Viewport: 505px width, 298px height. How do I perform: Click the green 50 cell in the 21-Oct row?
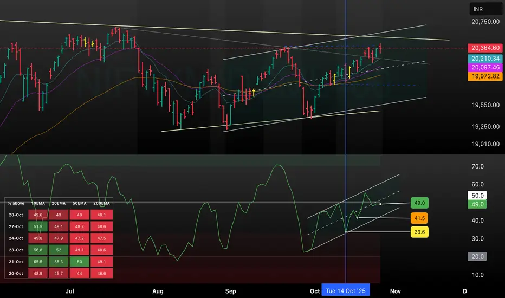coord(80,262)
